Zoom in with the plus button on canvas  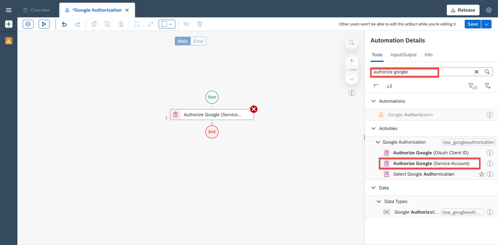pos(352,61)
